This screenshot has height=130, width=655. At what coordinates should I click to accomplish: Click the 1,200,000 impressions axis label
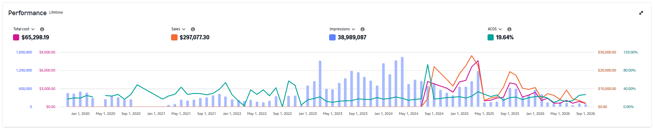[24, 70]
